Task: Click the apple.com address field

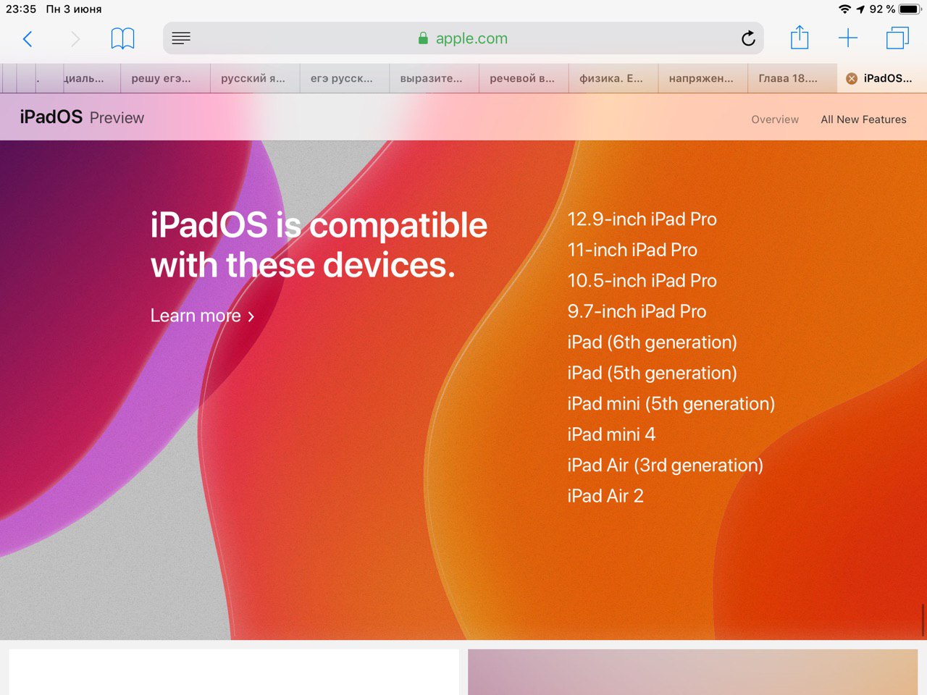Action: coord(463,38)
